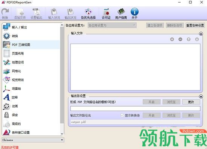This screenshot has height=149, width=207.
Task: Open the 页面布局 page layout section
Action: tap(31, 53)
